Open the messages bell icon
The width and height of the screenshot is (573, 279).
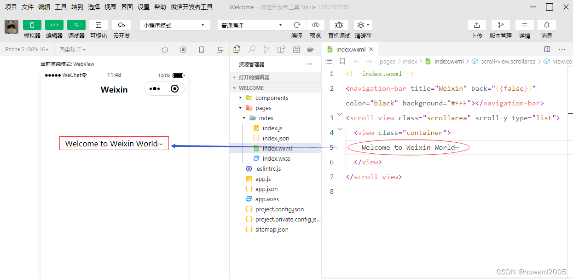(547, 25)
